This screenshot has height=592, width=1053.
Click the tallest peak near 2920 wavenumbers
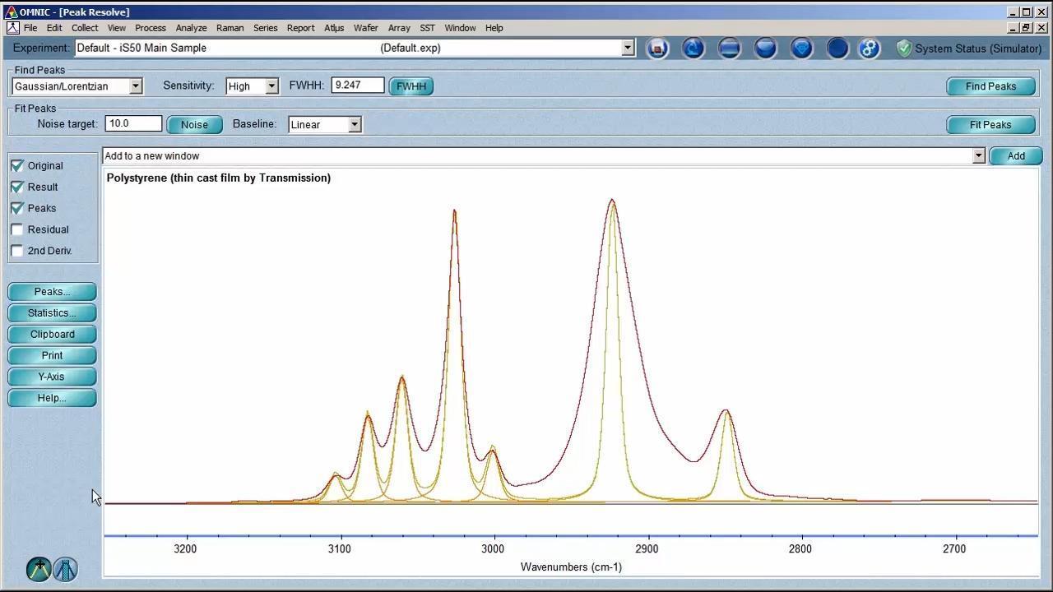[x=612, y=201]
